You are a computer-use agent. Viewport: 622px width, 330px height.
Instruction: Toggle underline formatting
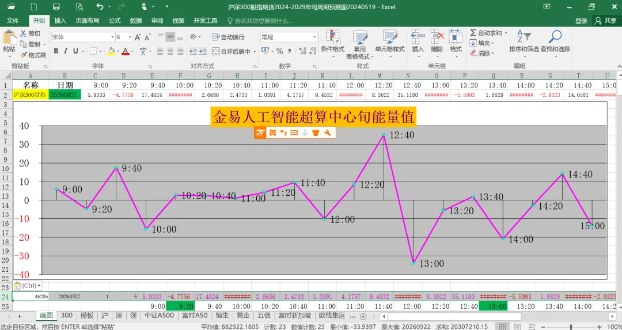click(75, 51)
